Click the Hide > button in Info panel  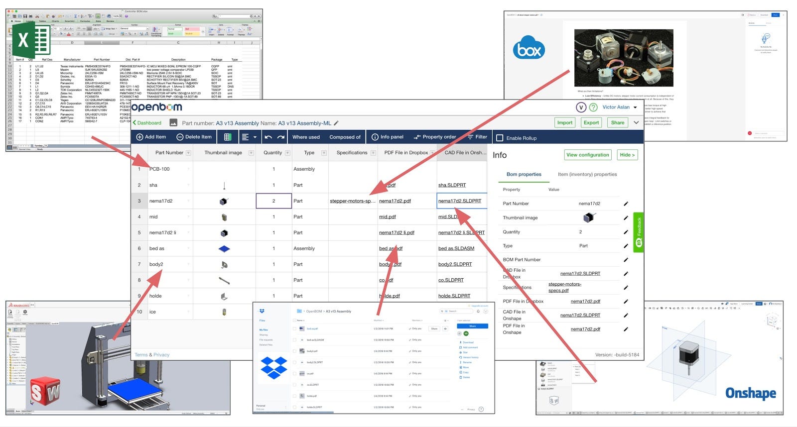(x=627, y=155)
